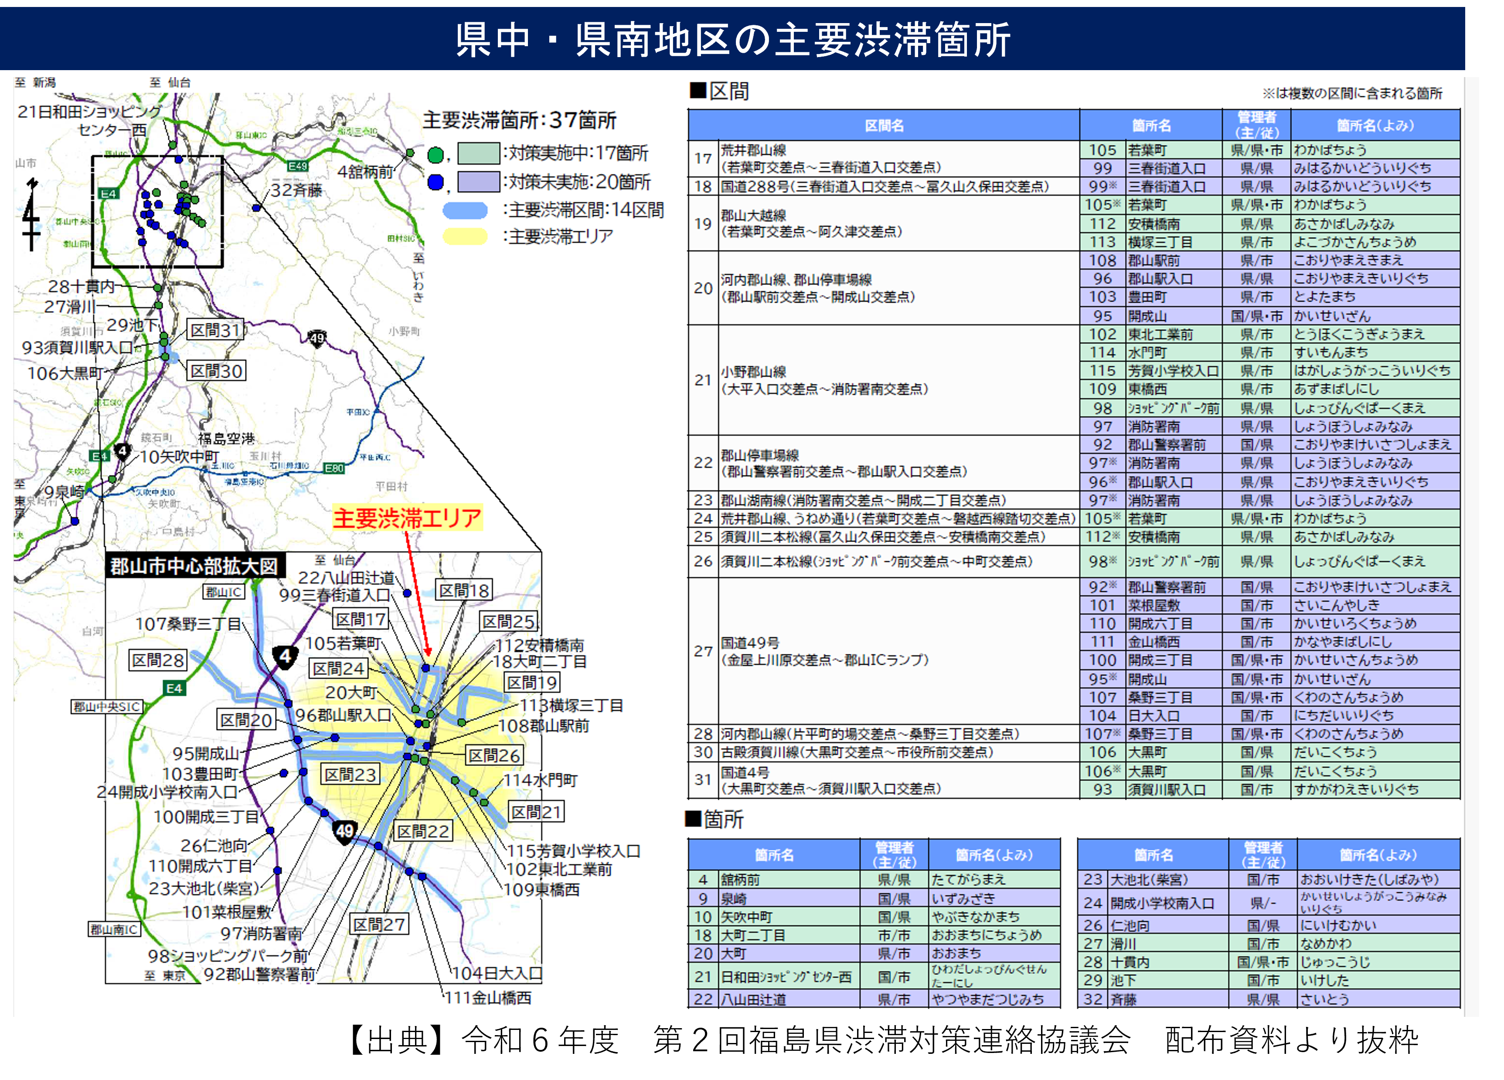
Task: Click the 区間22 label on enlarged map
Action: tap(423, 832)
